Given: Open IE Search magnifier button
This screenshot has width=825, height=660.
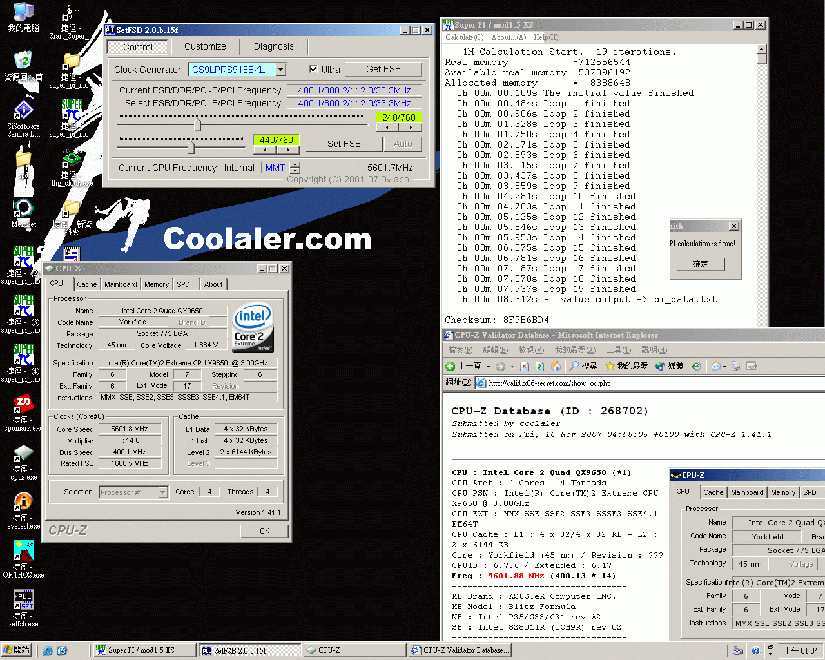Looking at the screenshot, I should pos(583,366).
